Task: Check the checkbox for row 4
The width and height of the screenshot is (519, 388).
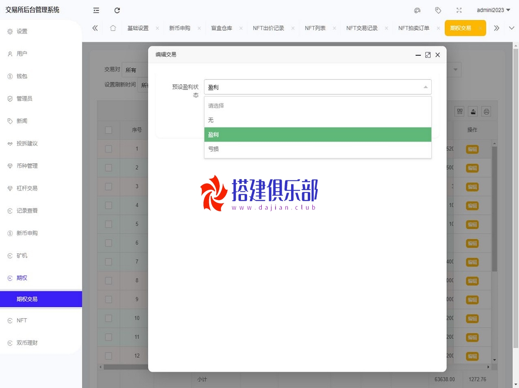Action: coord(108,205)
